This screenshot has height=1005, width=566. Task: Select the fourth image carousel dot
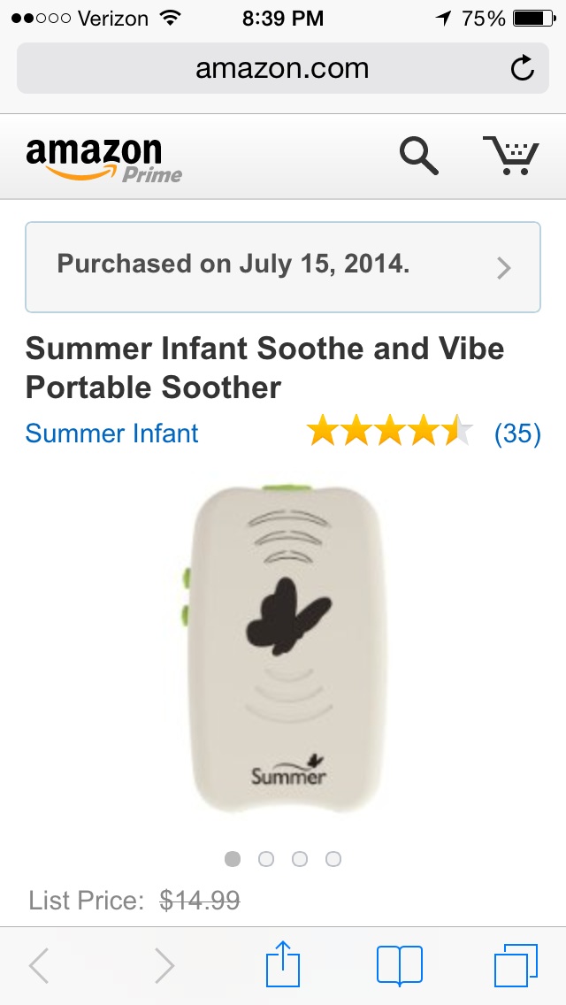pos(333,859)
